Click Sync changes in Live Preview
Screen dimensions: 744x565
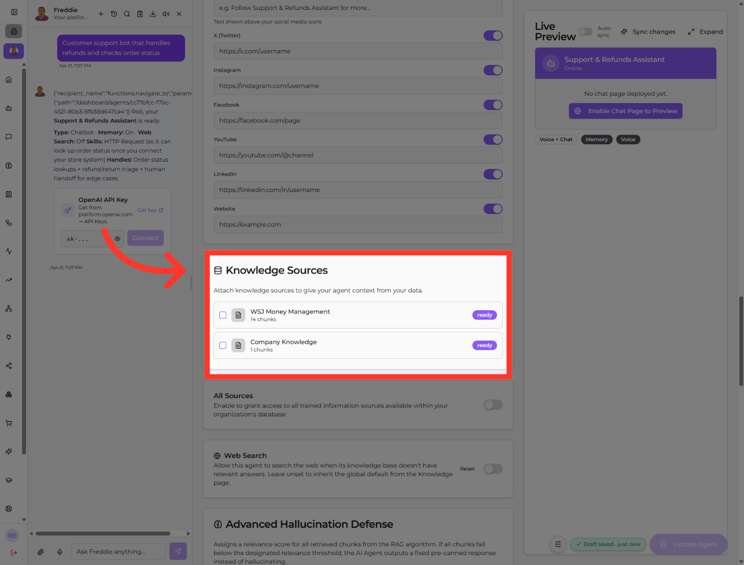click(x=648, y=32)
